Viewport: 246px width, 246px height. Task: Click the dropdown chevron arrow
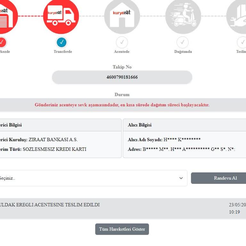point(181,178)
